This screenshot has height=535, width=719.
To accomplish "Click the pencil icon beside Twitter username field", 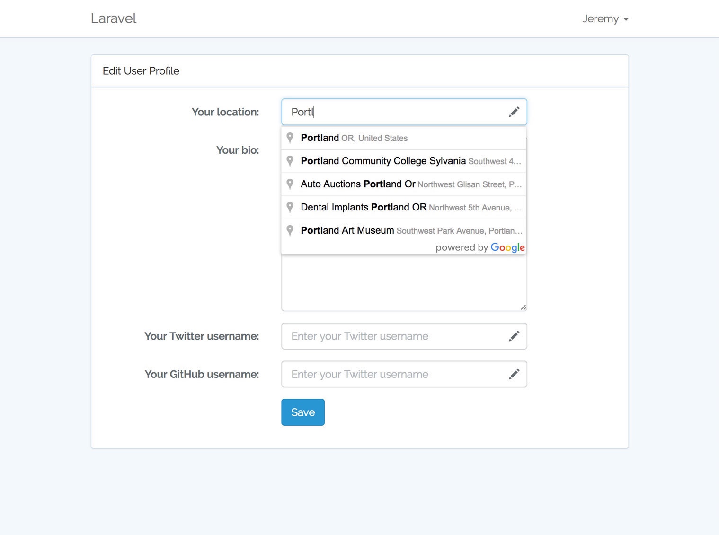I will pos(514,336).
